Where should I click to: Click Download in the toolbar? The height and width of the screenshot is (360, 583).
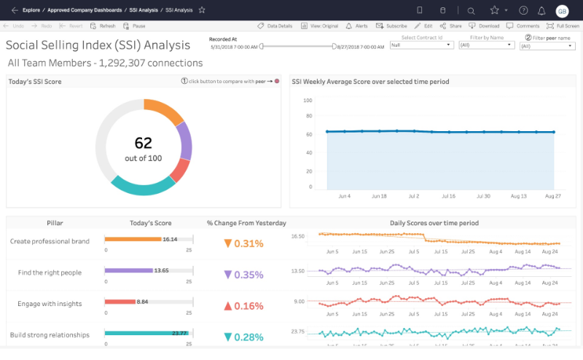click(483, 26)
